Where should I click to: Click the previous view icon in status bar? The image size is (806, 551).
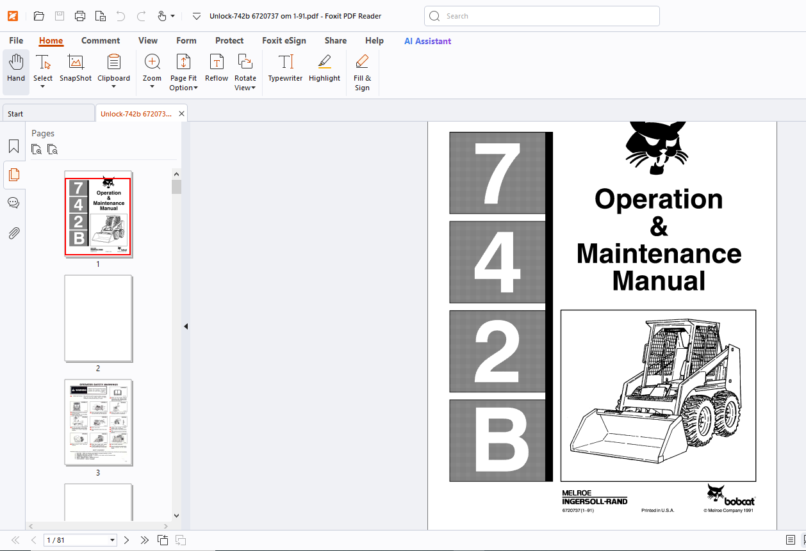click(163, 540)
